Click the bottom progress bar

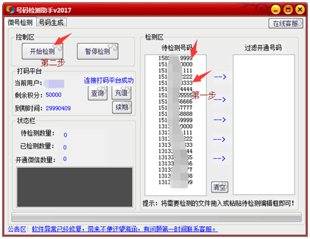pyautogui.click(x=157, y=217)
